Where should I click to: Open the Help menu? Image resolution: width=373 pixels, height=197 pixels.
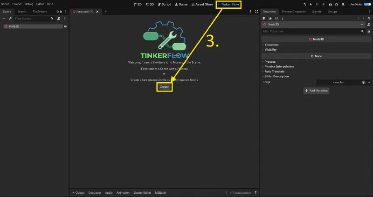(50, 4)
